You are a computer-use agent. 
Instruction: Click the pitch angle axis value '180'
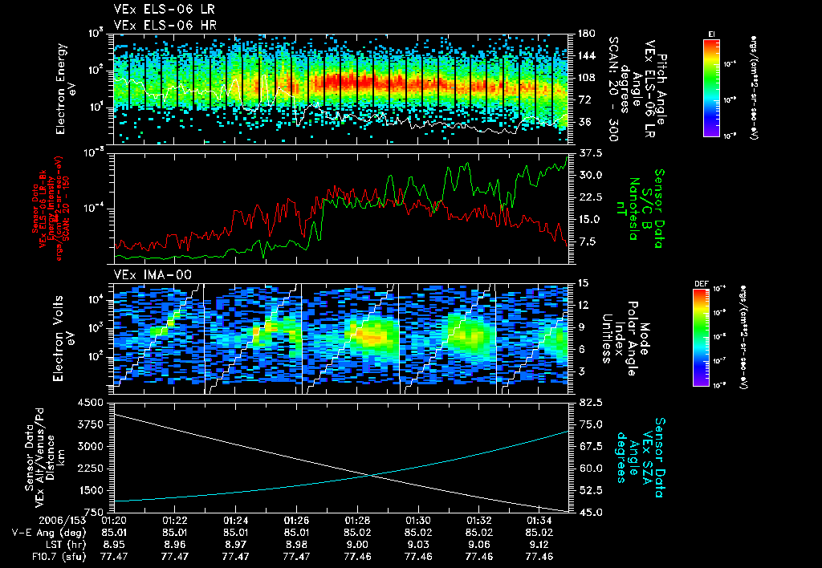pyautogui.click(x=586, y=34)
